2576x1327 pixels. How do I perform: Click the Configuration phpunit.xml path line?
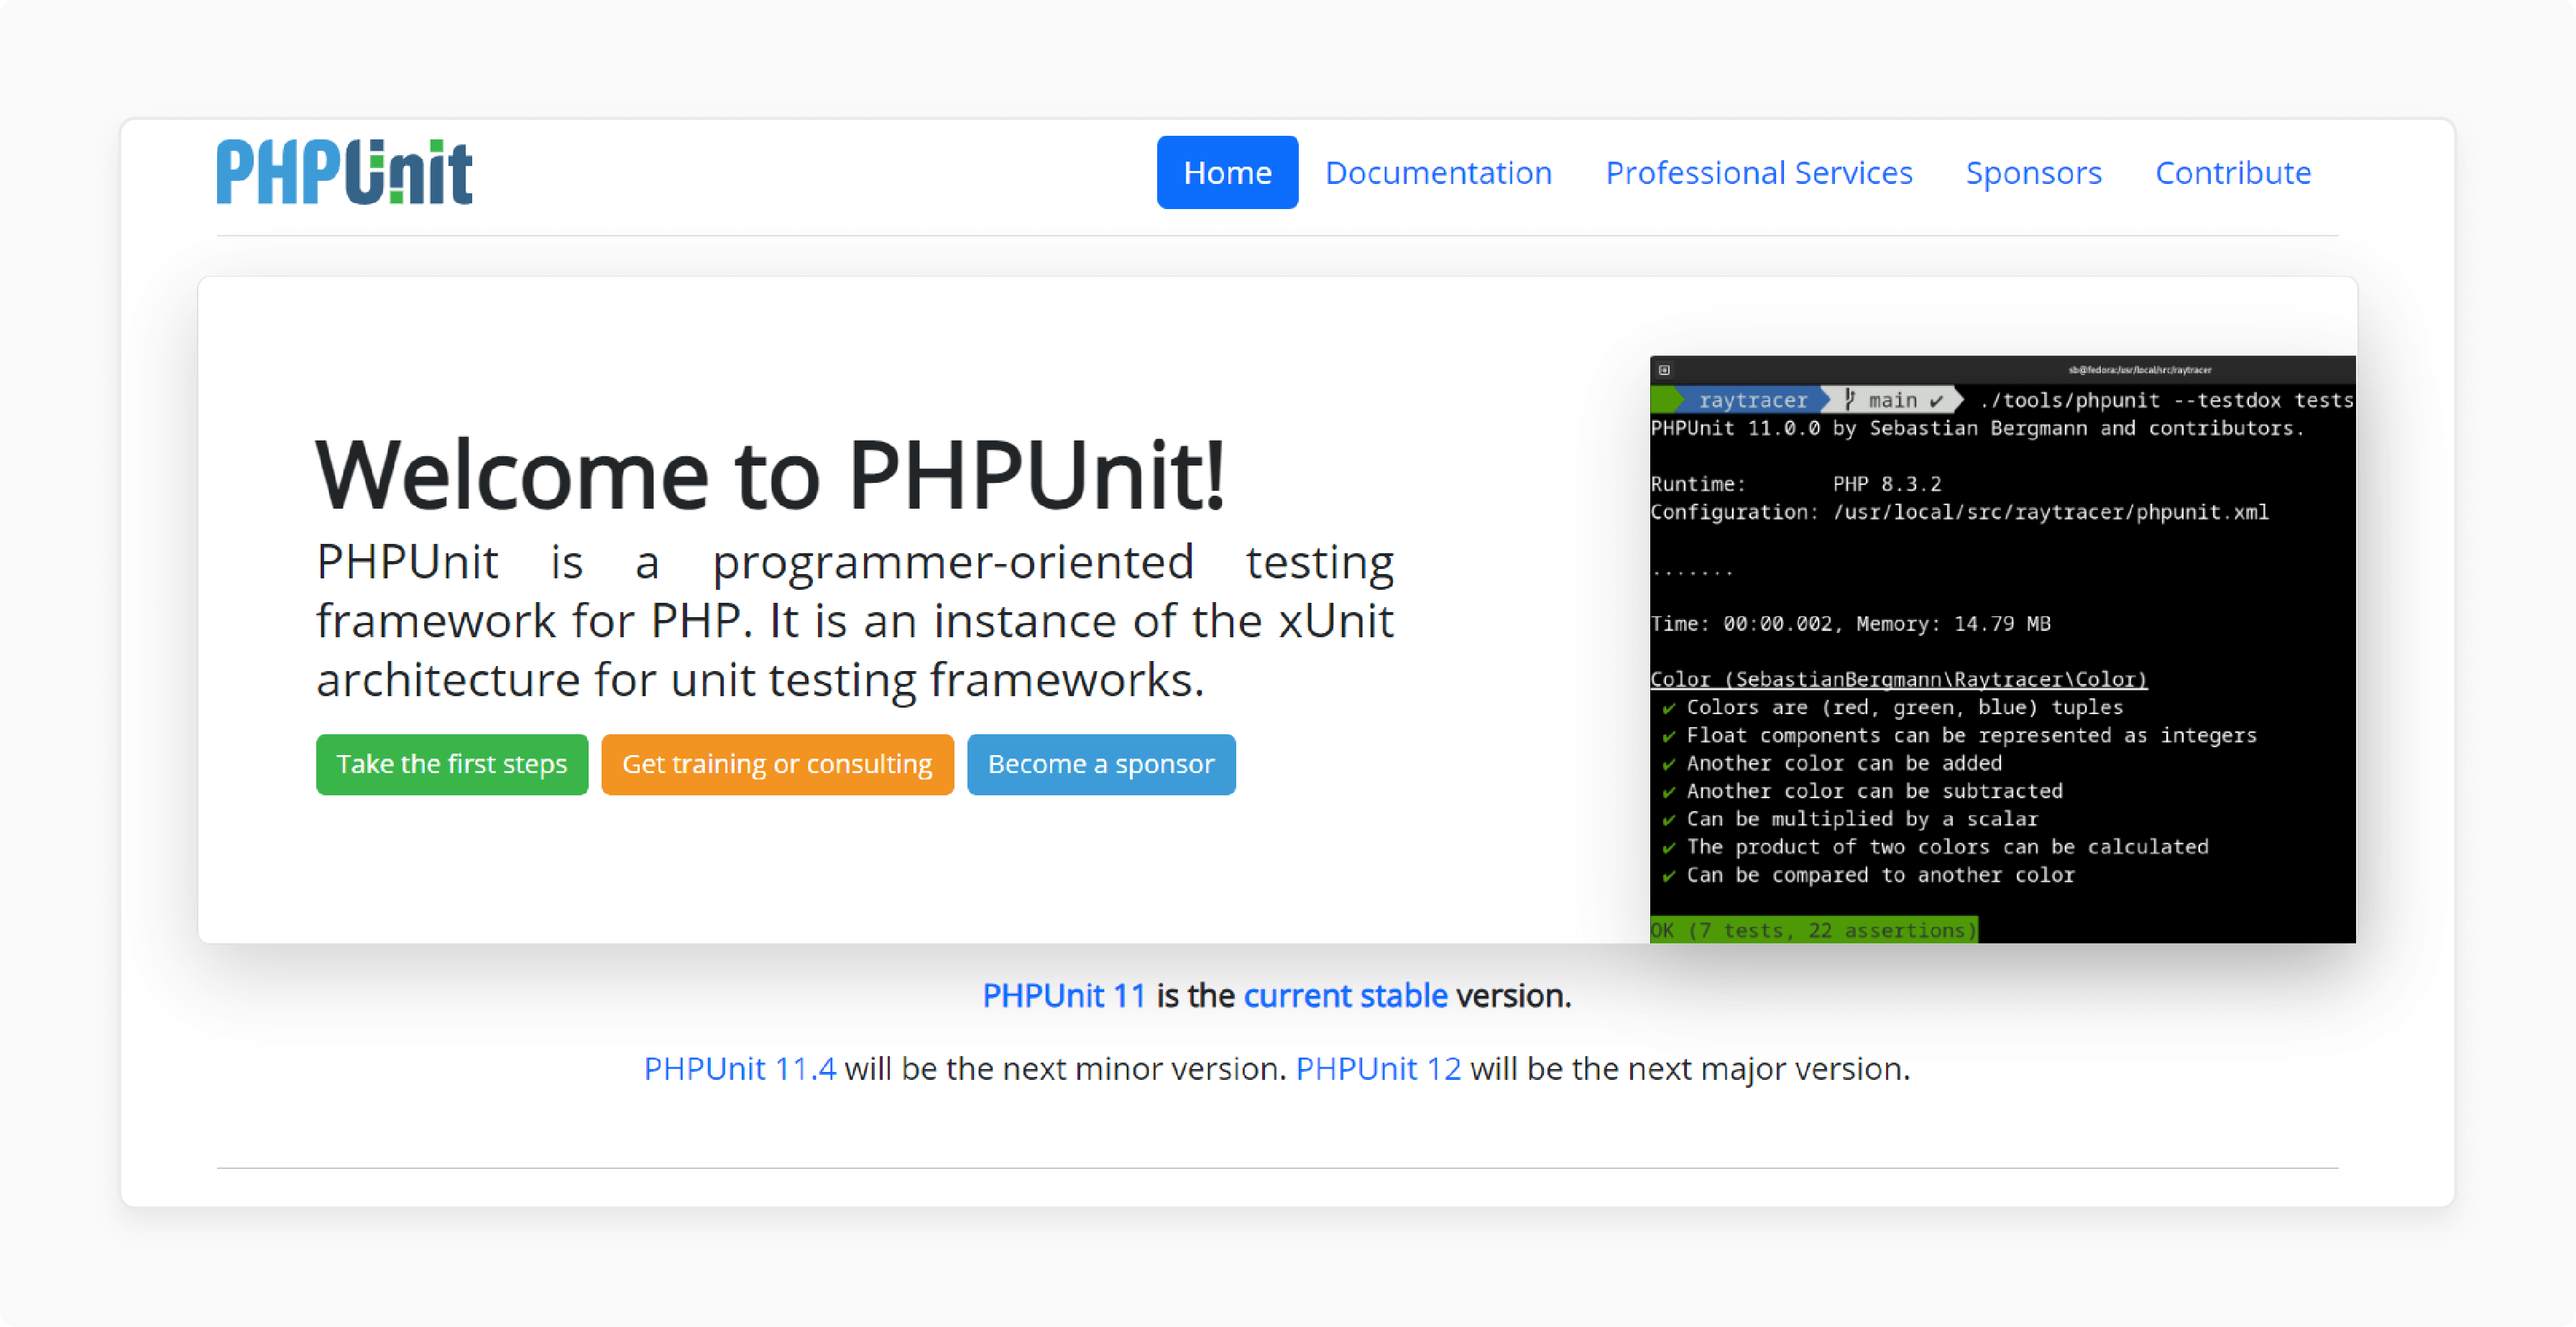coord(1959,512)
